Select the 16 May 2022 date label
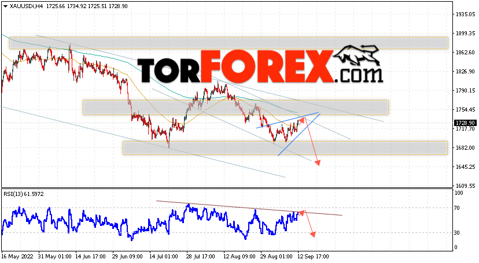479x263 pixels. point(18,257)
